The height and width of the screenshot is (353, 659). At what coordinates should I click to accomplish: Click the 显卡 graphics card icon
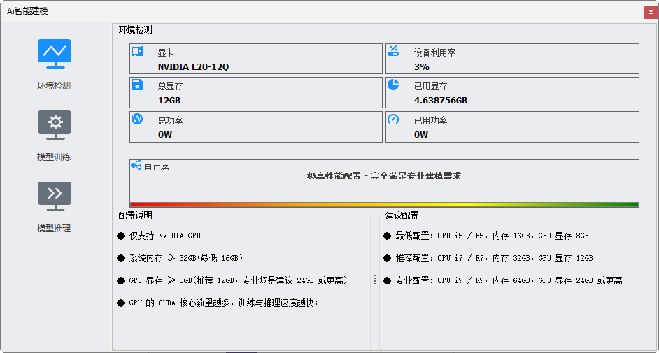(137, 51)
